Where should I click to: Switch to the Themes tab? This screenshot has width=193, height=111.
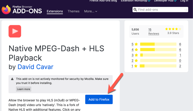[x=73, y=11]
